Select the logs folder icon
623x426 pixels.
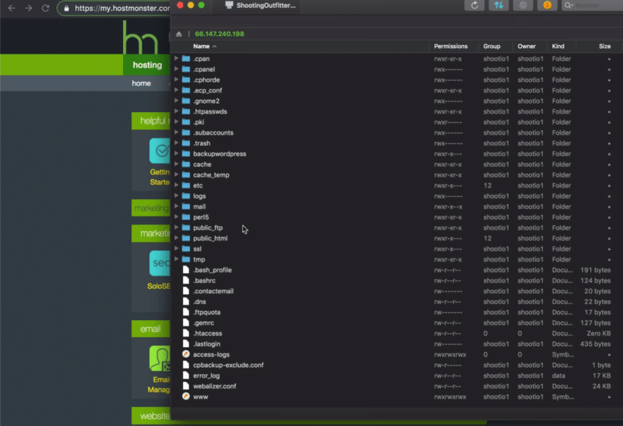pos(186,196)
